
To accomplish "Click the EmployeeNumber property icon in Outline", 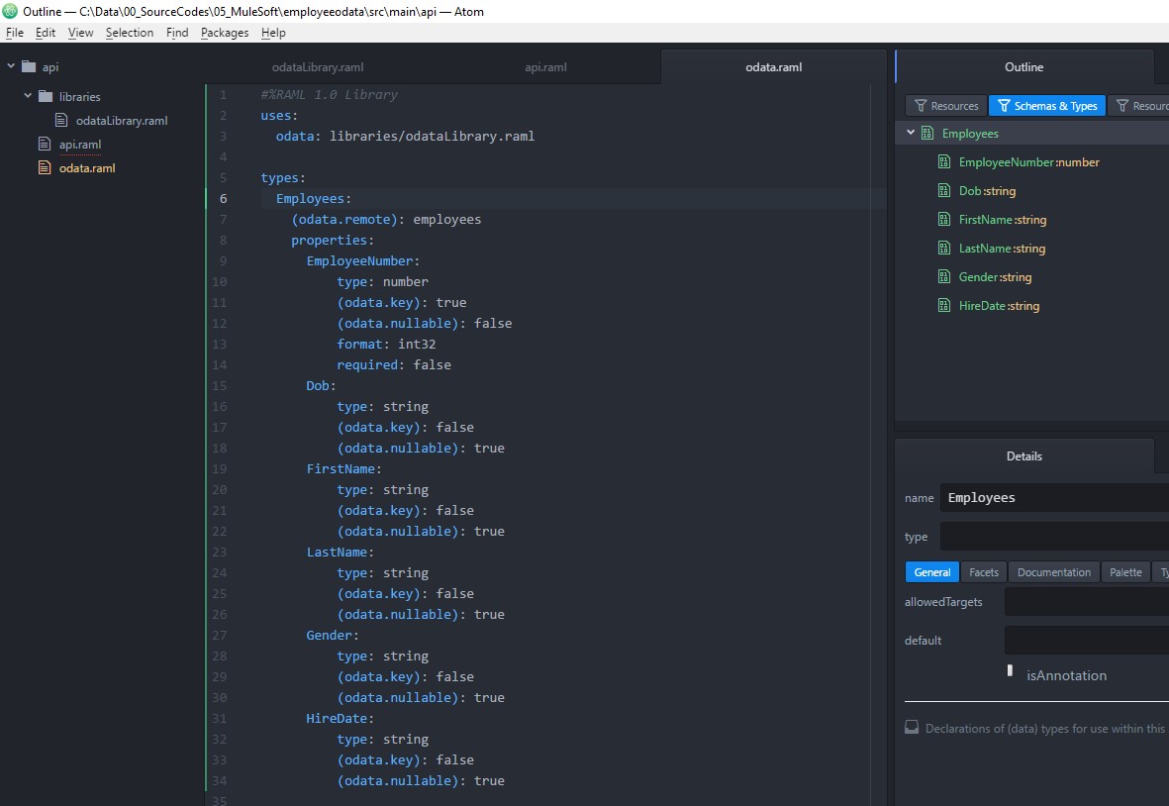I will [944, 162].
